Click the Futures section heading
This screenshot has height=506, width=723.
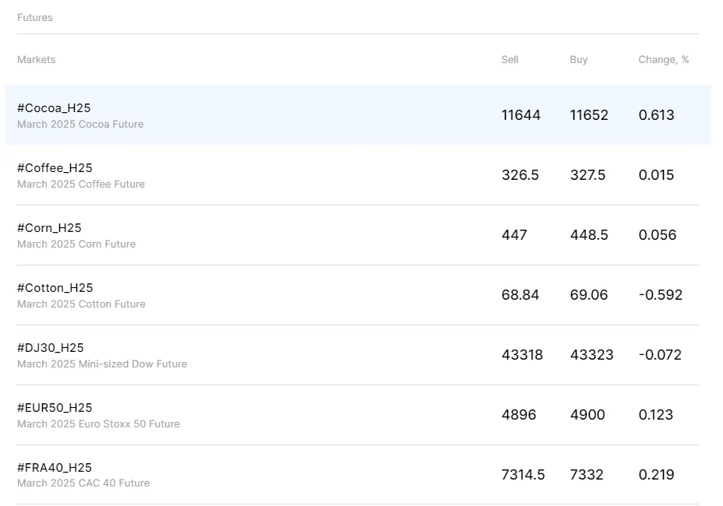click(x=35, y=17)
